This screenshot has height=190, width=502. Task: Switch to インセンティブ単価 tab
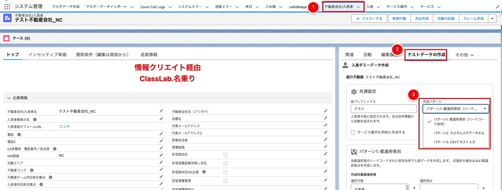(48, 55)
